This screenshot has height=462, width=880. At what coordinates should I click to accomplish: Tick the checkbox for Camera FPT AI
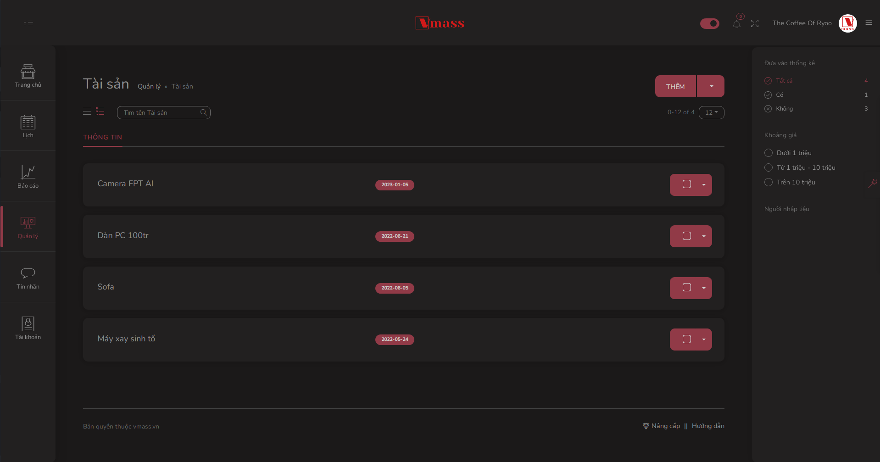[x=687, y=184]
